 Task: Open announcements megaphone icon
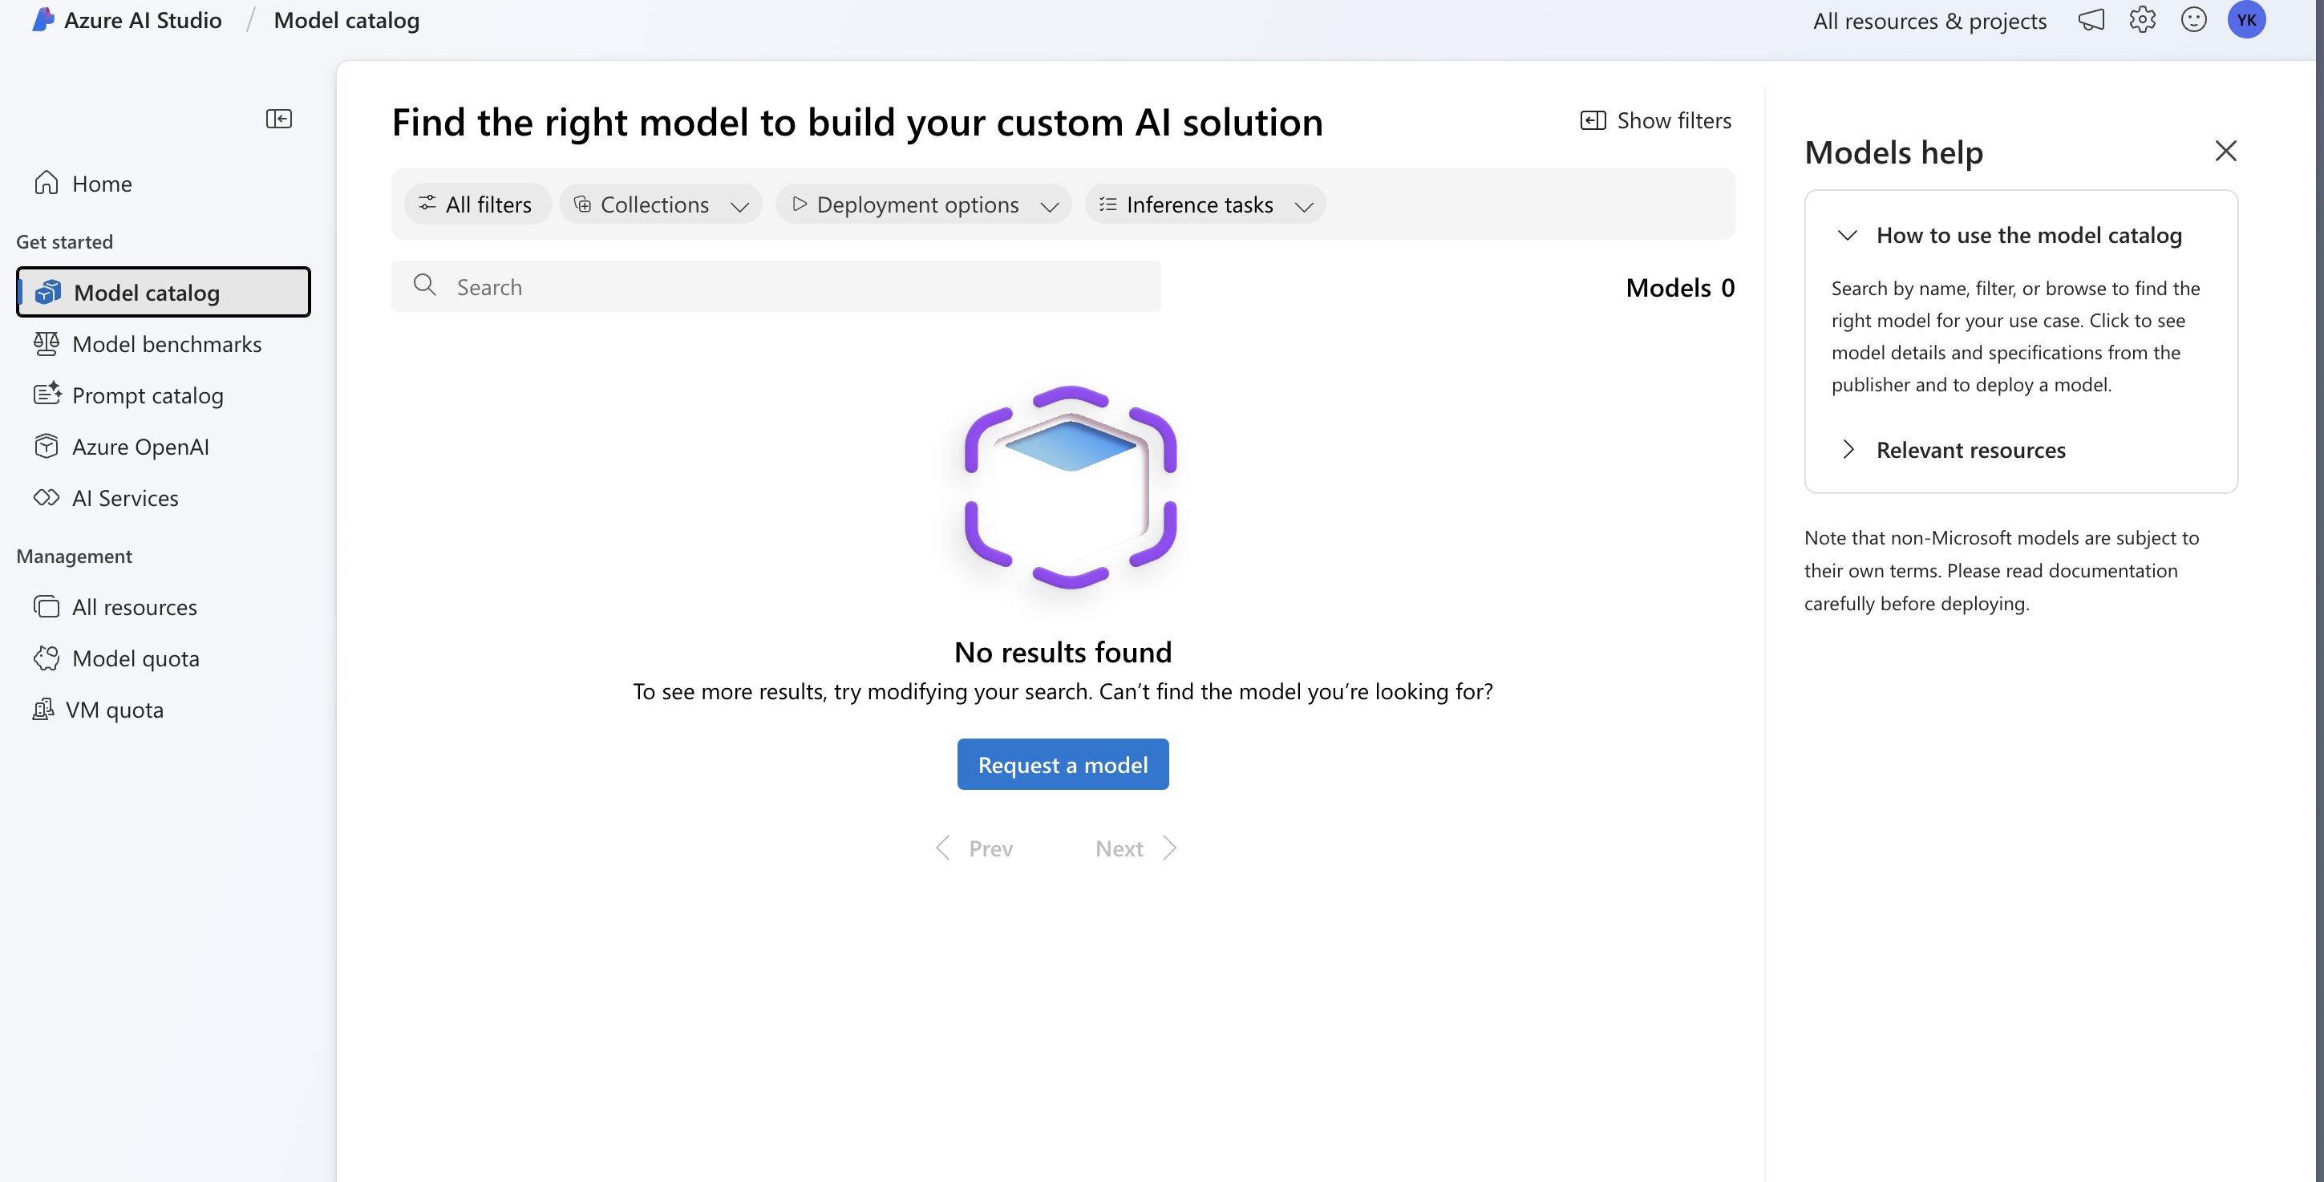tap(2091, 20)
